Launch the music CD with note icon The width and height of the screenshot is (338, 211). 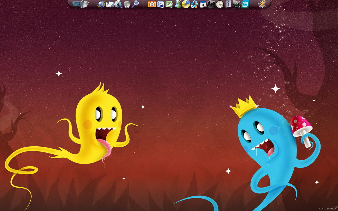click(x=118, y=4)
